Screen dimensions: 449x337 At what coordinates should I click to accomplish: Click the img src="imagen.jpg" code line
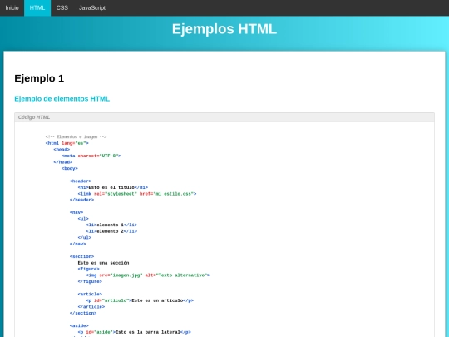click(148, 275)
